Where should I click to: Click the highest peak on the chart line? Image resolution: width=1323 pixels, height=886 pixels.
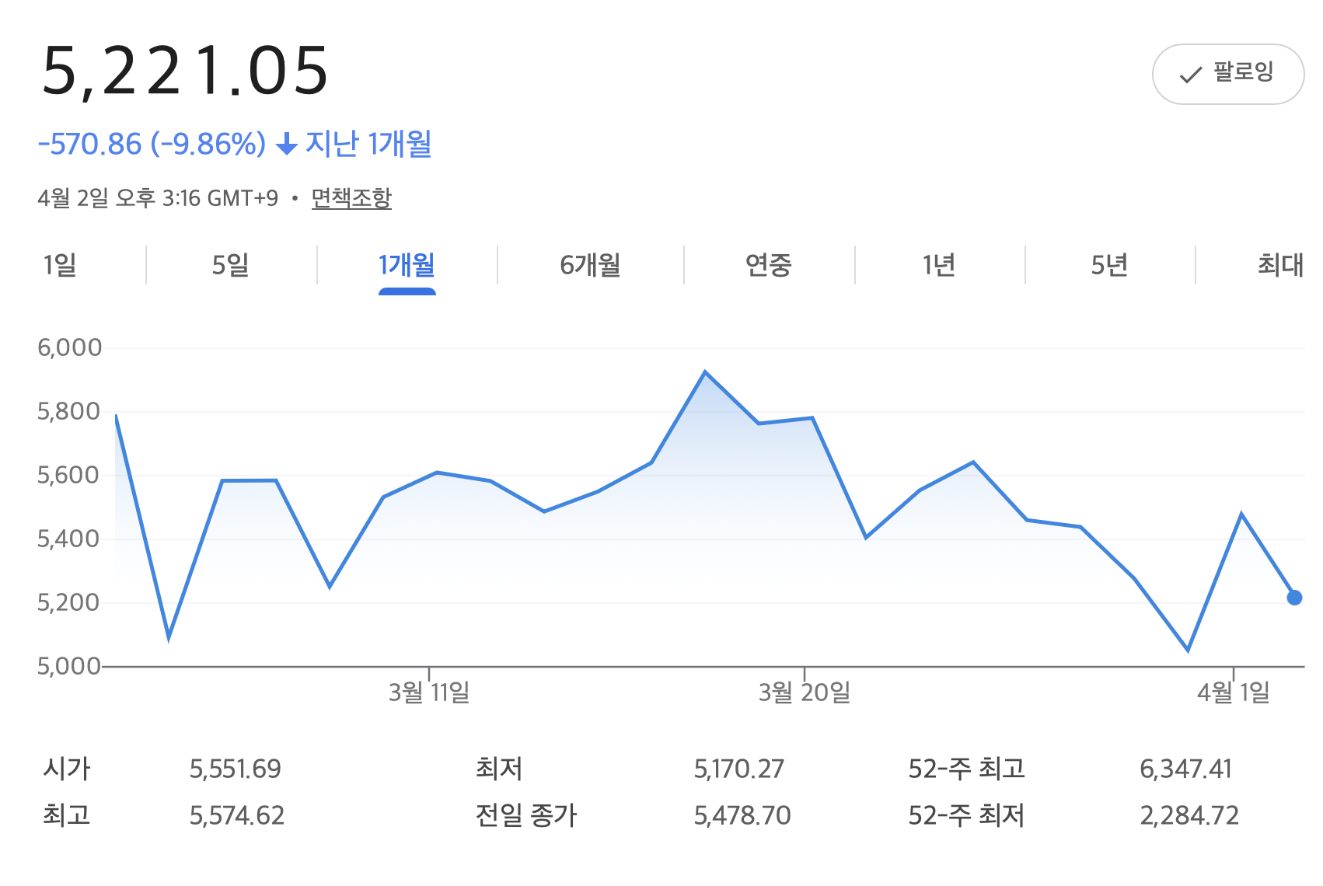705,372
